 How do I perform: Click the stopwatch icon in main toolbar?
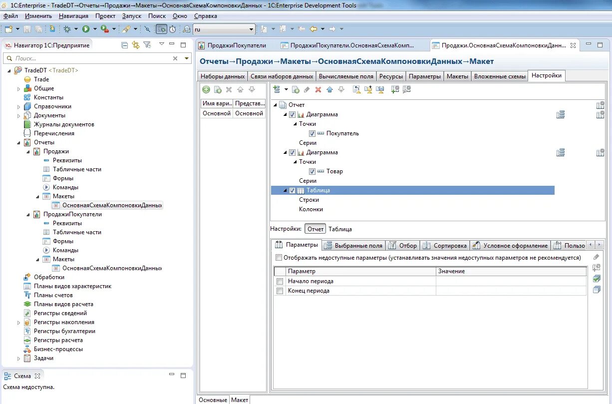point(172,29)
